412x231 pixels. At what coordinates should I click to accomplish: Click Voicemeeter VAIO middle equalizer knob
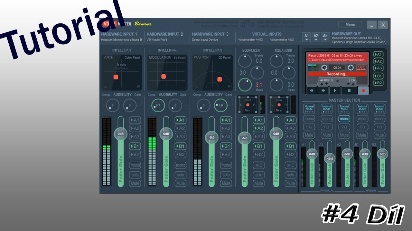[x=257, y=73]
